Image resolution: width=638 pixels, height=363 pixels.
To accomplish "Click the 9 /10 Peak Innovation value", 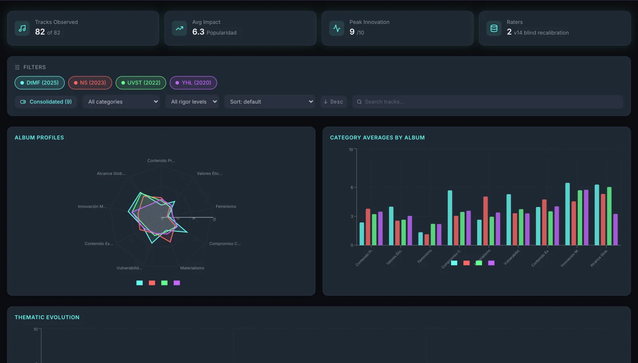I will click(x=357, y=32).
